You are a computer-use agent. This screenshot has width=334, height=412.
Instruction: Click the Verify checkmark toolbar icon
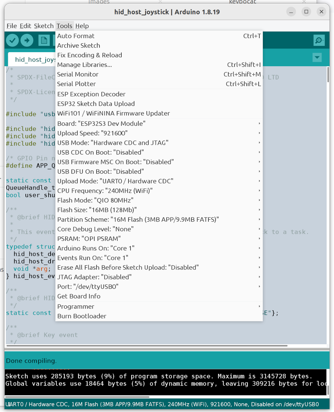coord(12,40)
